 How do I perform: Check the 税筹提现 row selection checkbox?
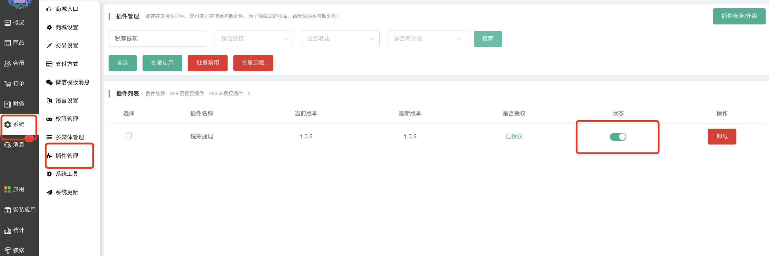tap(129, 136)
